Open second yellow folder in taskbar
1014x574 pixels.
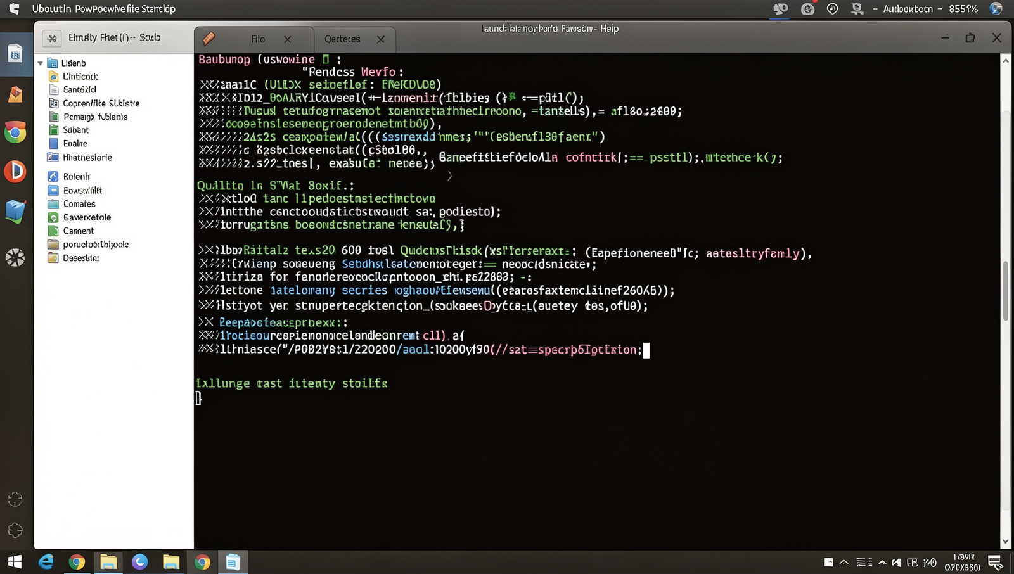click(x=171, y=562)
